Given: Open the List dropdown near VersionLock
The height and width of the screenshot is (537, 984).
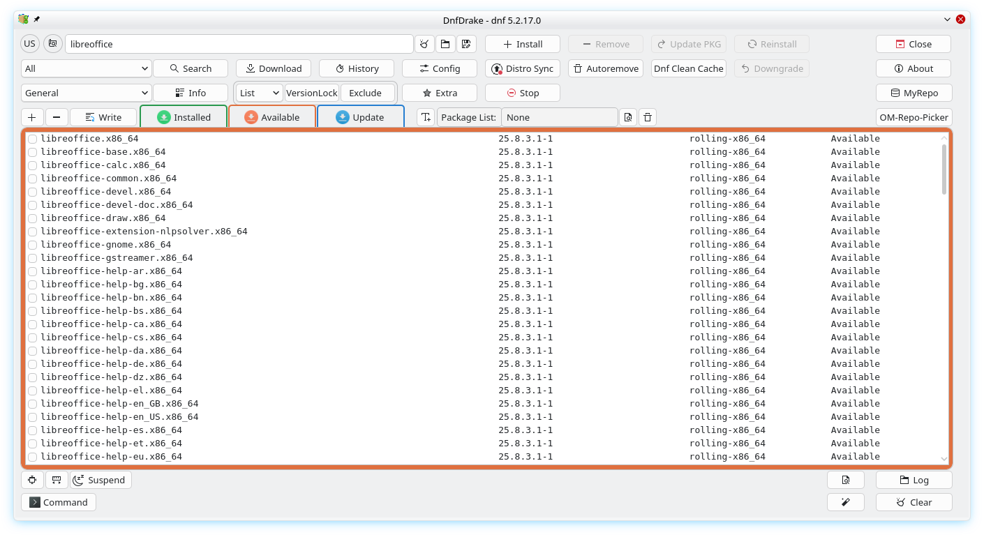Looking at the screenshot, I should [259, 93].
